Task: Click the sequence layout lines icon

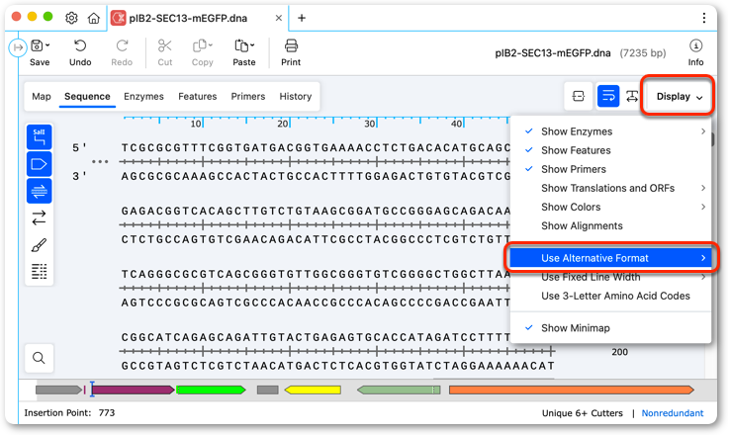Action: click(x=40, y=271)
